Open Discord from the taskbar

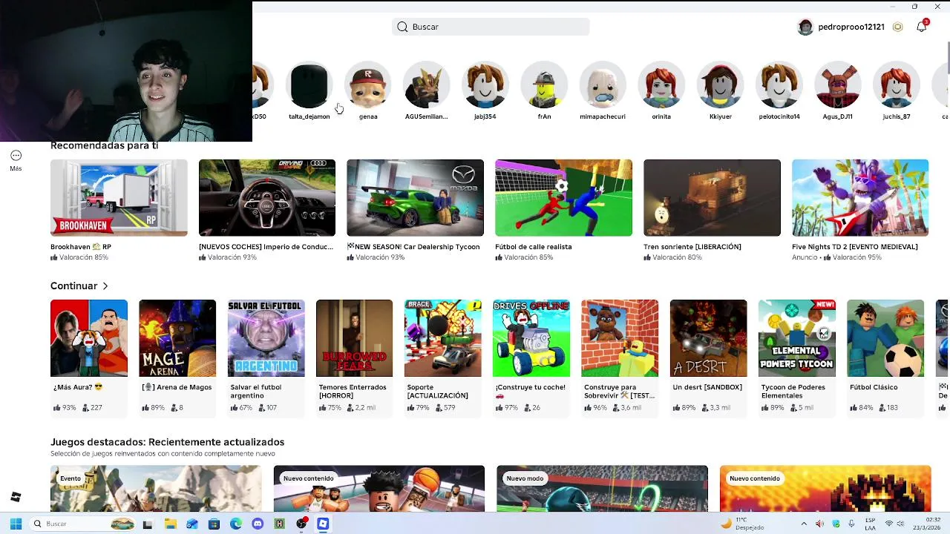click(x=258, y=524)
